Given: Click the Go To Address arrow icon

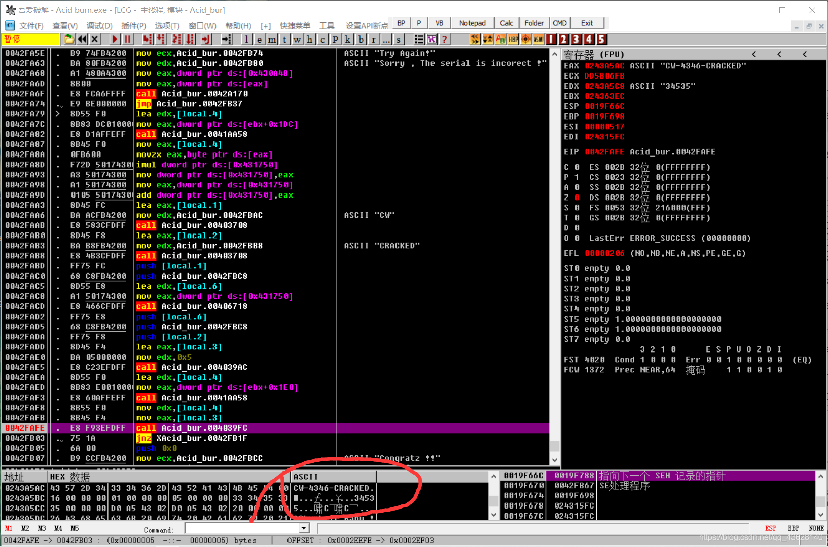Looking at the screenshot, I should [x=226, y=39].
